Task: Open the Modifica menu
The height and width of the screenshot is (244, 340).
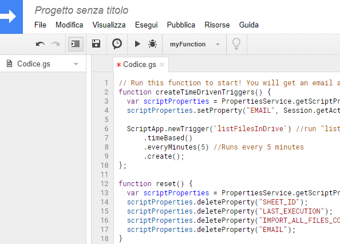Action: pyautogui.click(x=69, y=25)
